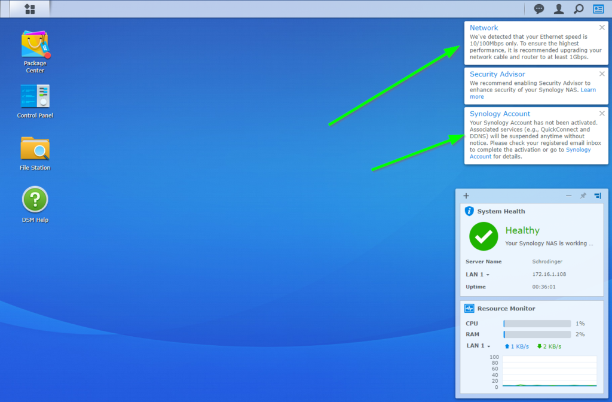Launch Control Panel desktop icon

(35, 101)
